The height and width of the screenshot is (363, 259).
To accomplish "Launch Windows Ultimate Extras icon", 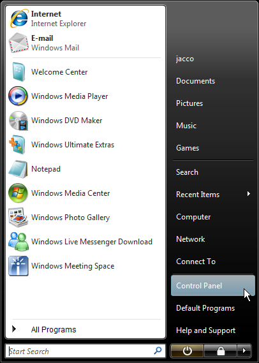I will (17, 145).
